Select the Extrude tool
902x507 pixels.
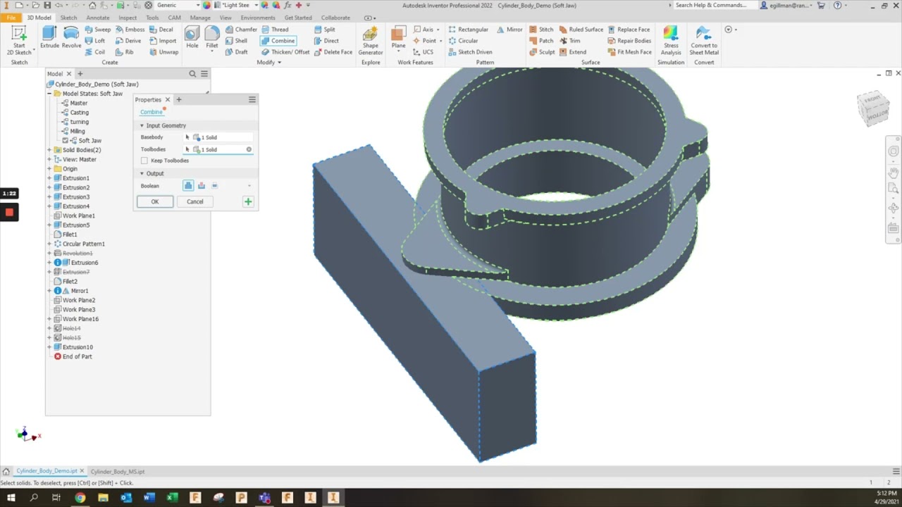pos(49,35)
